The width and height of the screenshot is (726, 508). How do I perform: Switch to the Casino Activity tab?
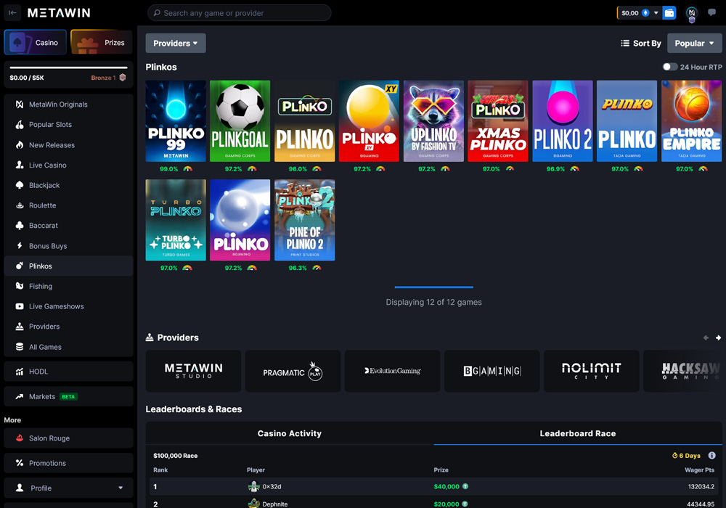[290, 433]
